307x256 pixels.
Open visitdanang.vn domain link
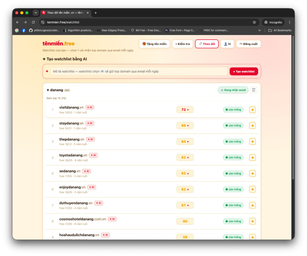click(x=71, y=107)
